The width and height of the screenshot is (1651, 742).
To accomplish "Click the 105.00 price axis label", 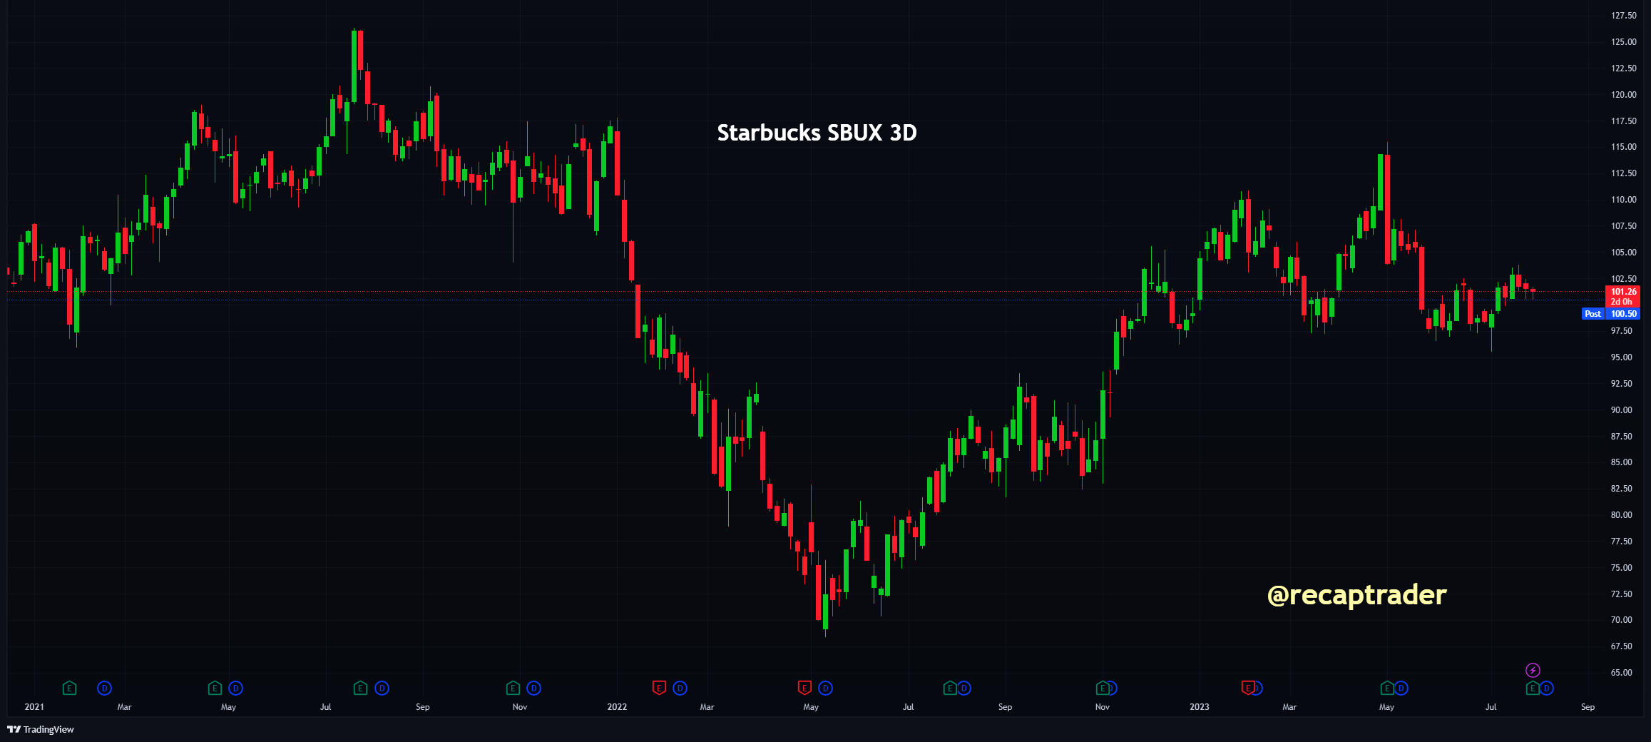I will tap(1623, 253).
